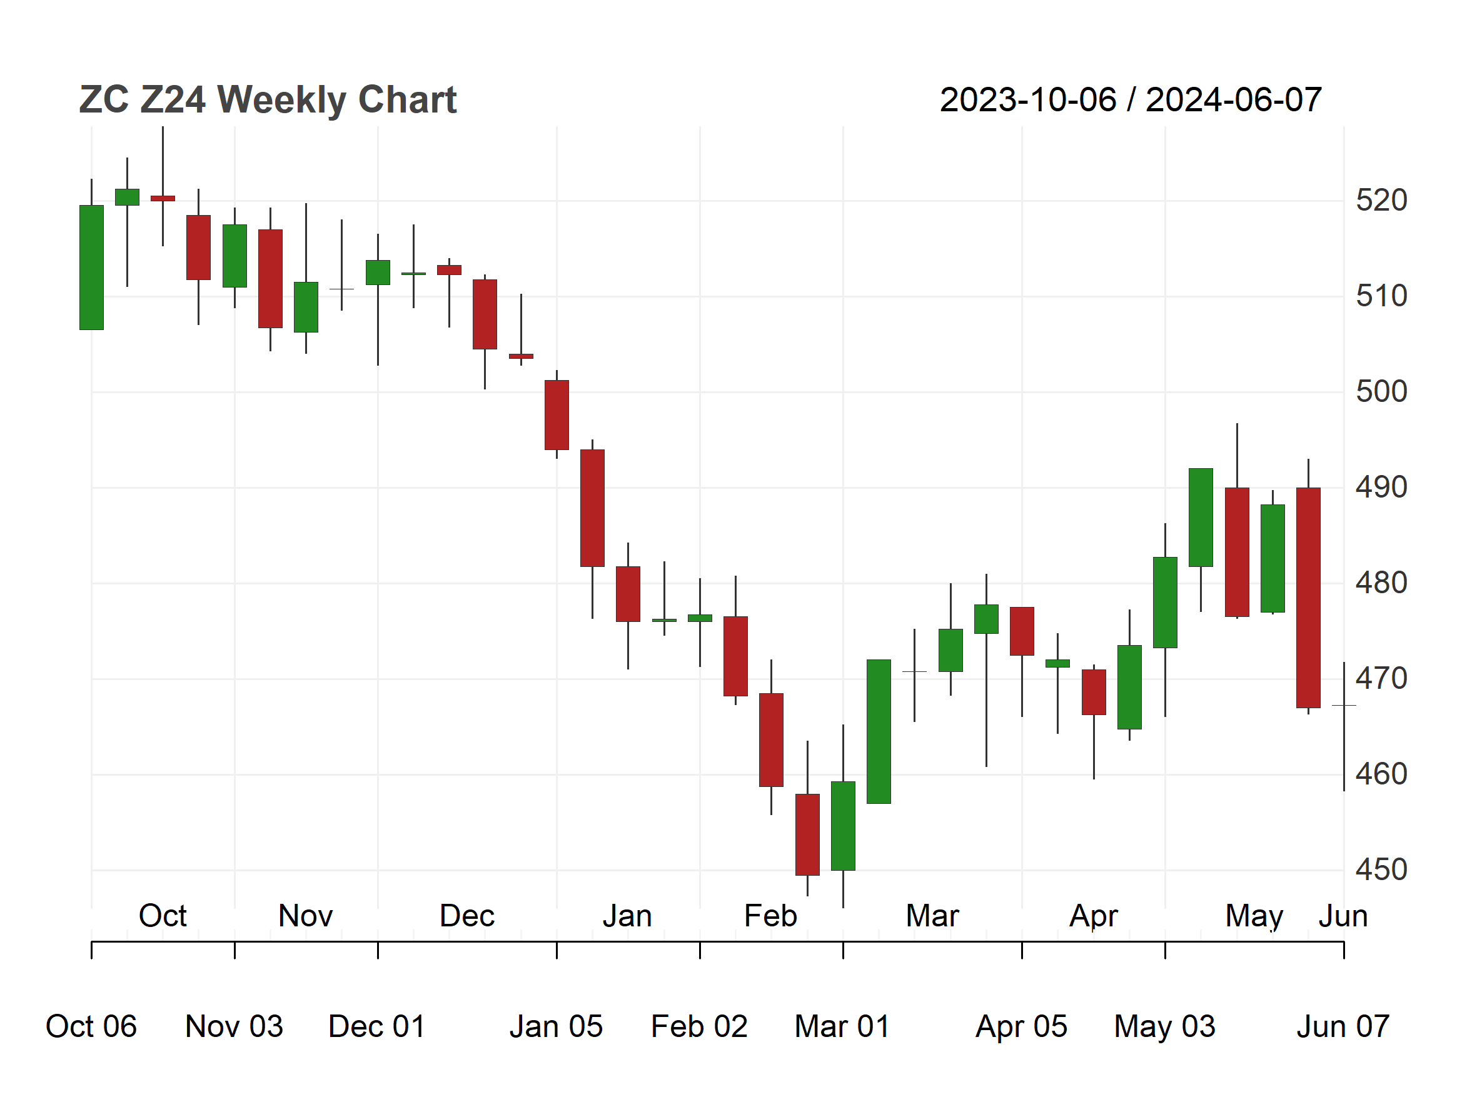
Task: Click the 450 price axis label
Action: point(1381,870)
